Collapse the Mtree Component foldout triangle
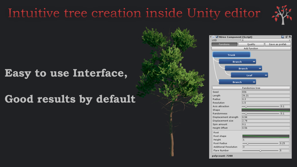The image size is (297, 167). [211, 37]
